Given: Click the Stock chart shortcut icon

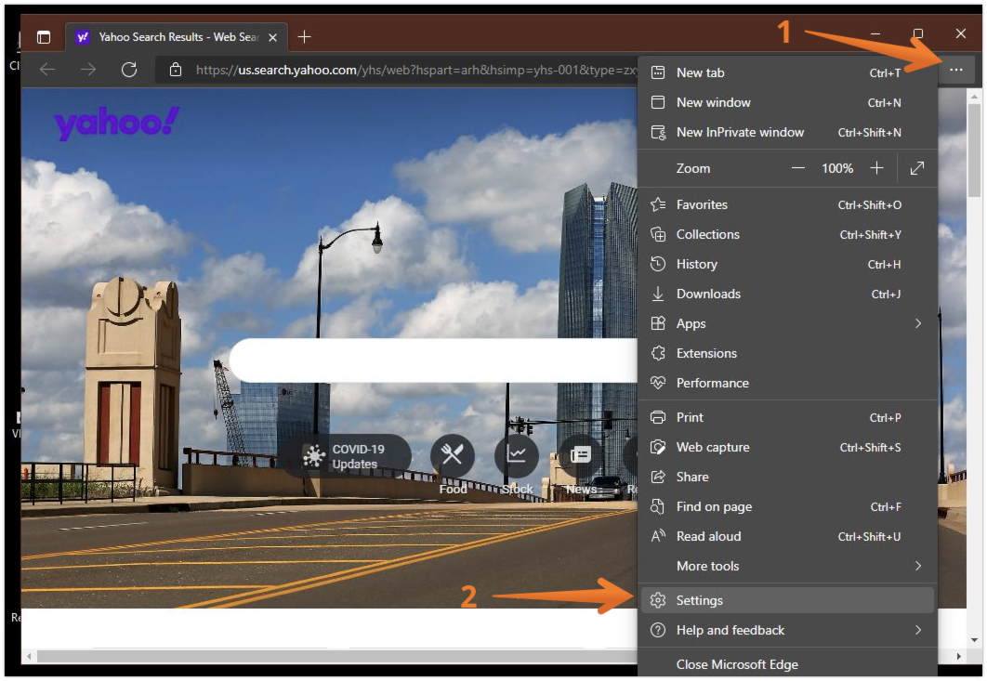Looking at the screenshot, I should (517, 455).
